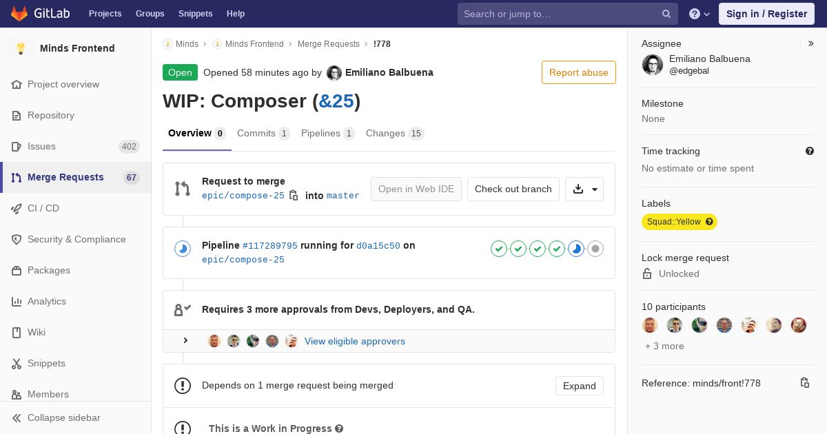Click Check out branch button
This screenshot has height=434, width=827.
tap(513, 189)
